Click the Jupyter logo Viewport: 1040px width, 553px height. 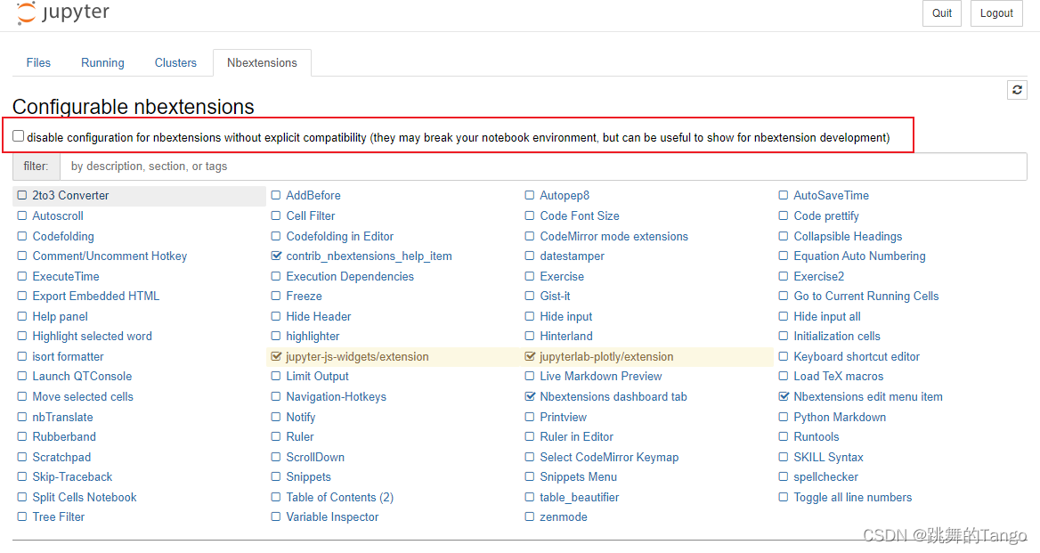(x=63, y=12)
